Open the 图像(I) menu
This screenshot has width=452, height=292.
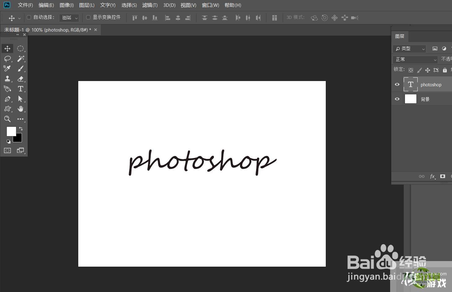click(67, 5)
